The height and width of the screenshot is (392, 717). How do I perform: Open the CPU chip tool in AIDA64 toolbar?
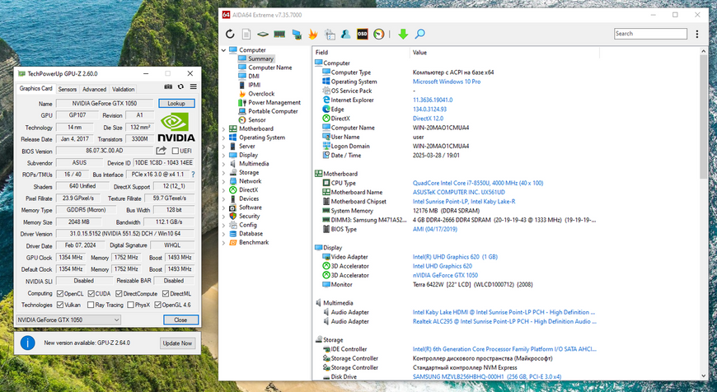(x=262, y=34)
